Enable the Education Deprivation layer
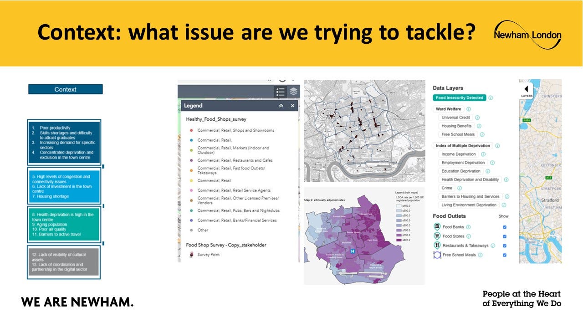Image resolution: width=583 pixels, height=328 pixels. tap(461, 171)
